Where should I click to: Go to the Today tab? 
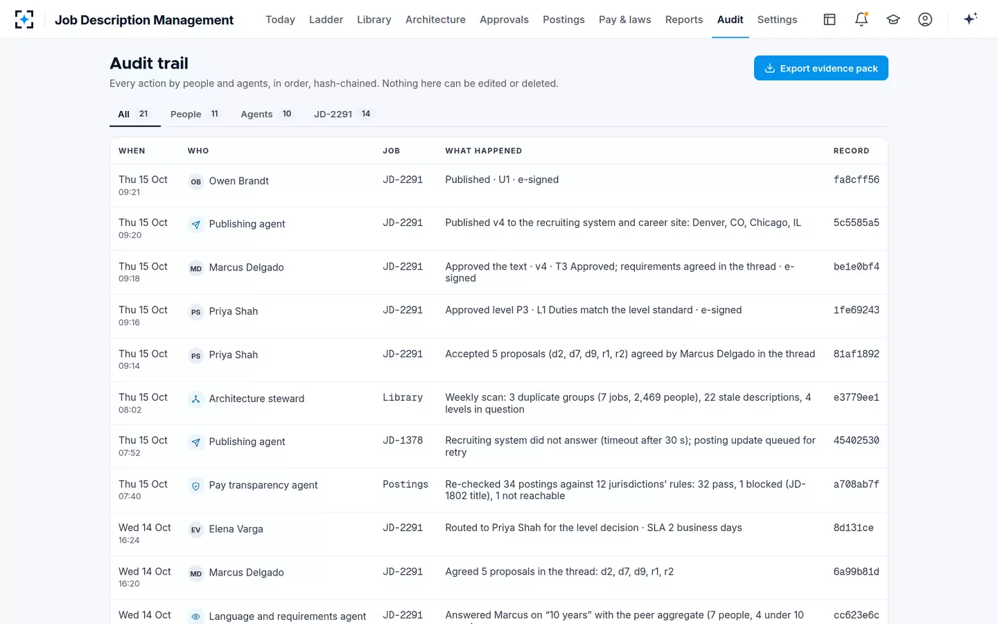[x=281, y=19]
